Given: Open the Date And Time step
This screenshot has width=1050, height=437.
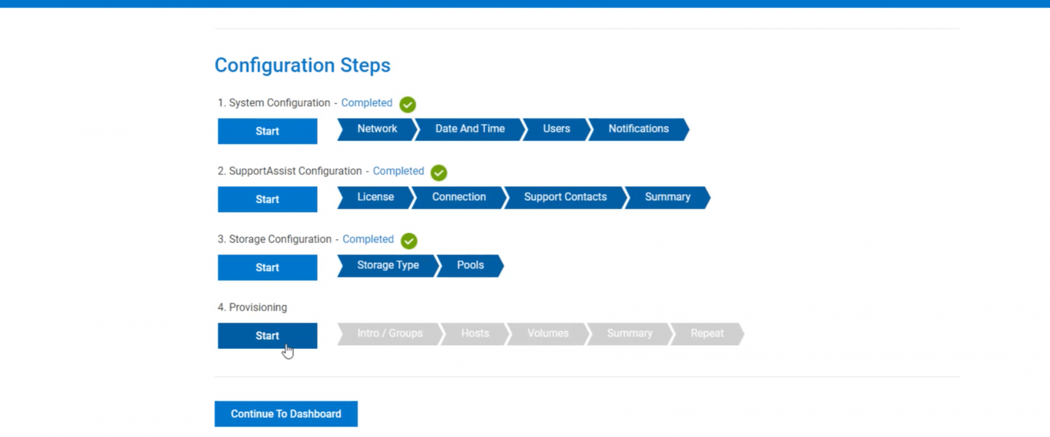Looking at the screenshot, I should (x=470, y=129).
